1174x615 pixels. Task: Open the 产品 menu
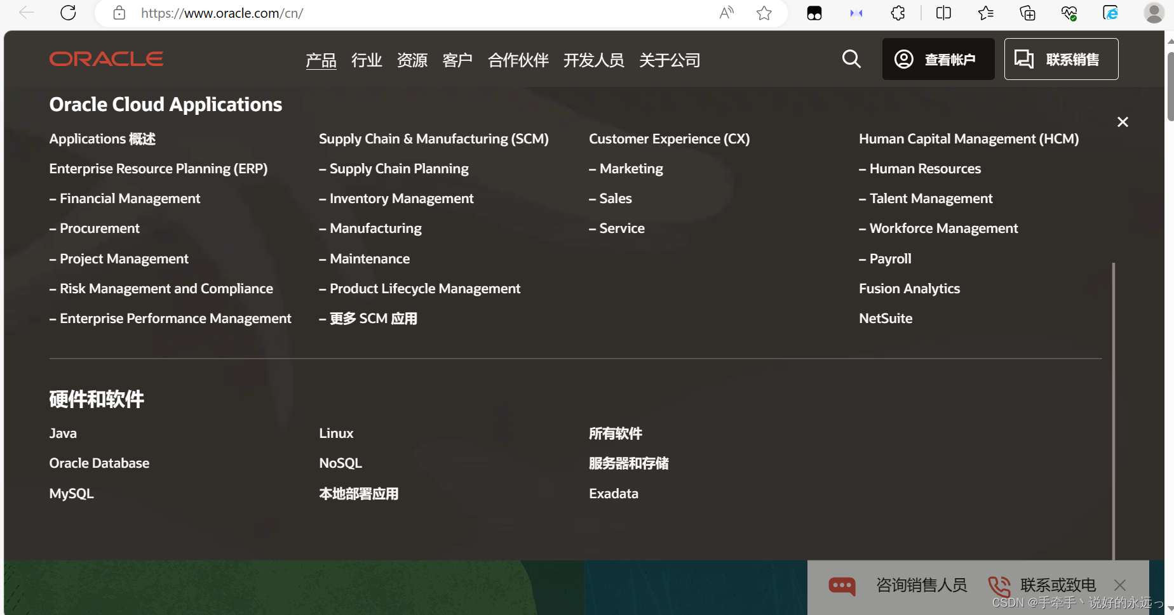pyautogui.click(x=321, y=60)
